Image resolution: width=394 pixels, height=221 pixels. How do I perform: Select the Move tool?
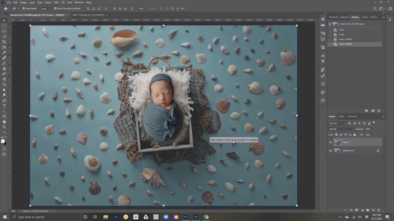coord(4,21)
